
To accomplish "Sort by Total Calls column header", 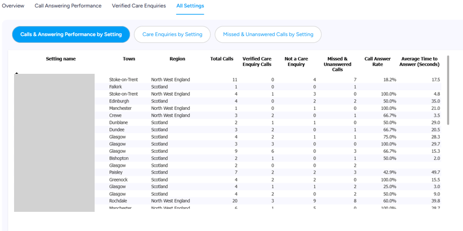I will click(x=222, y=59).
